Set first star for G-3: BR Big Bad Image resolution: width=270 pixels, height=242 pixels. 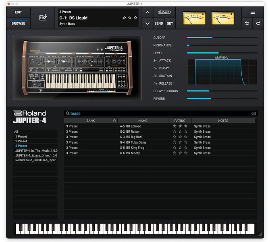(x=174, y=137)
